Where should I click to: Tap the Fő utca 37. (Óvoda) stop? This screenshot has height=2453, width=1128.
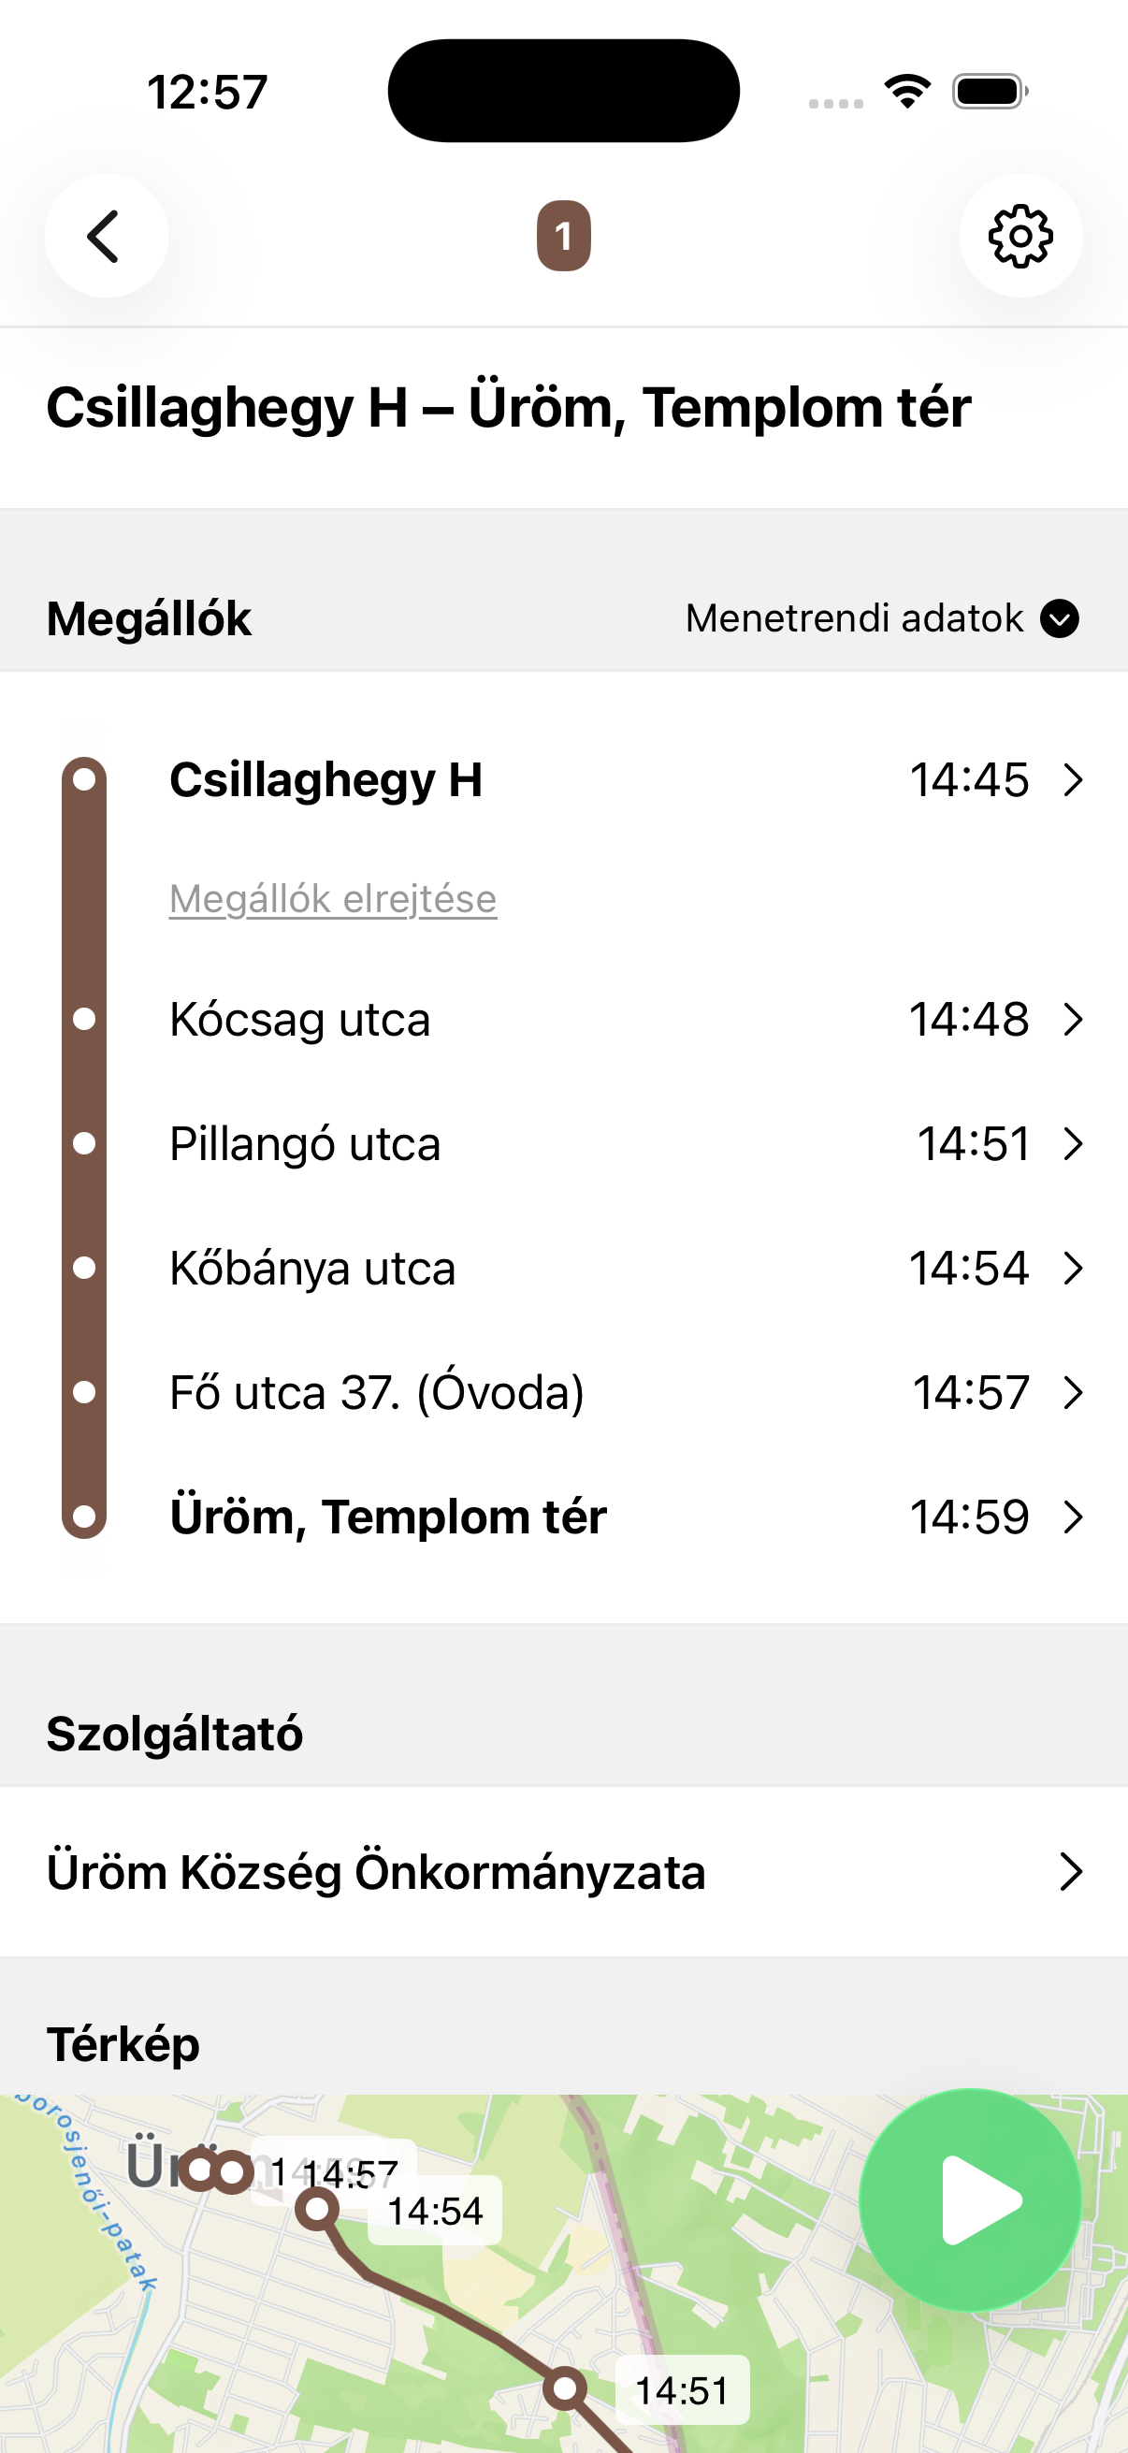coord(377,1392)
